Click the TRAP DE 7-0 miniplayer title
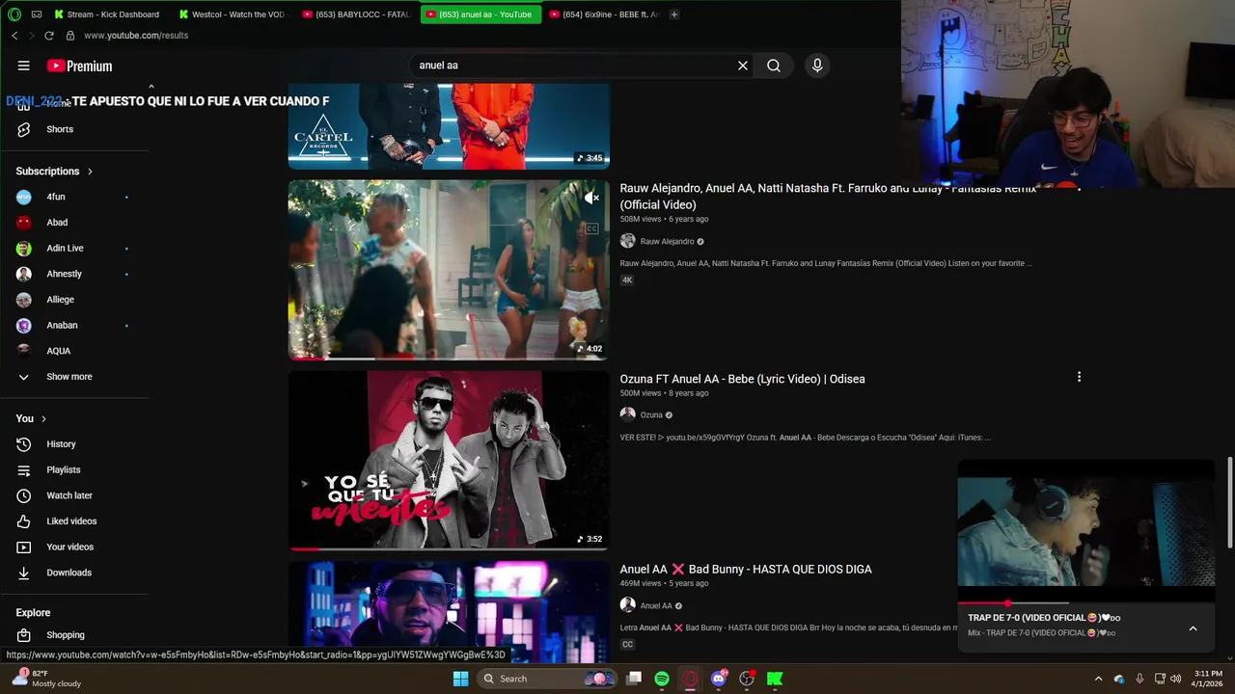This screenshot has width=1235, height=694. pos(1044,618)
